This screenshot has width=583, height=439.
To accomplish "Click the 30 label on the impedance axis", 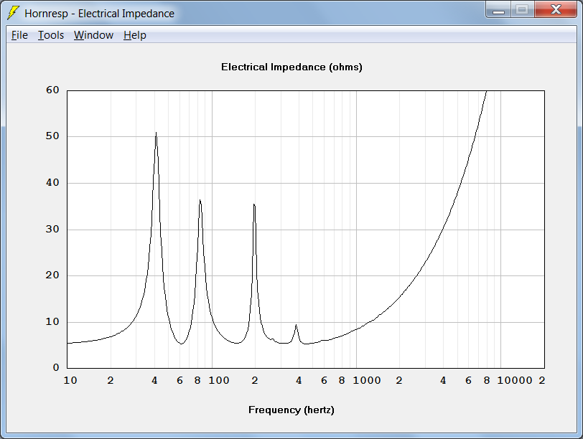I will coord(52,229).
